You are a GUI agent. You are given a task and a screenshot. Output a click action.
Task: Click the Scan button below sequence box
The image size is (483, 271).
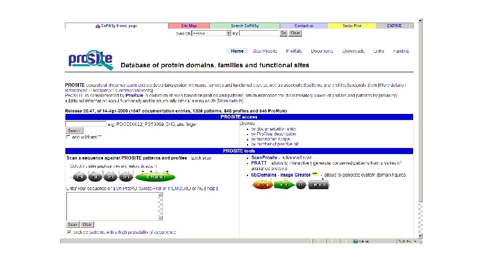[72, 225]
